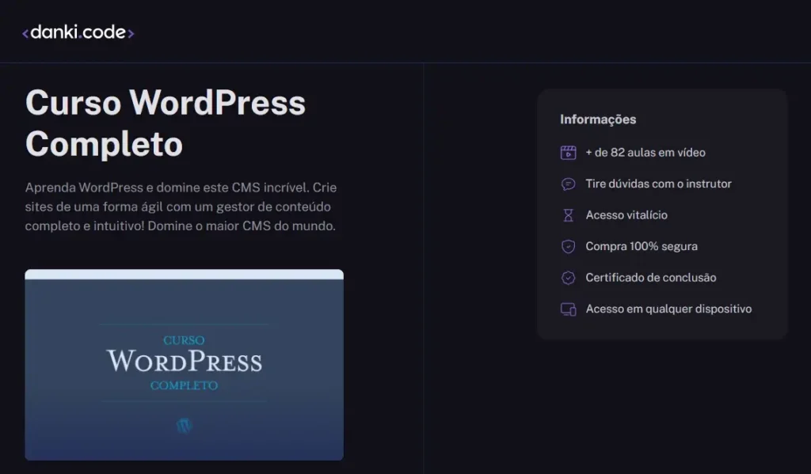This screenshot has height=474, width=811.
Task: Open the danki.code logo link
Action: [78, 32]
